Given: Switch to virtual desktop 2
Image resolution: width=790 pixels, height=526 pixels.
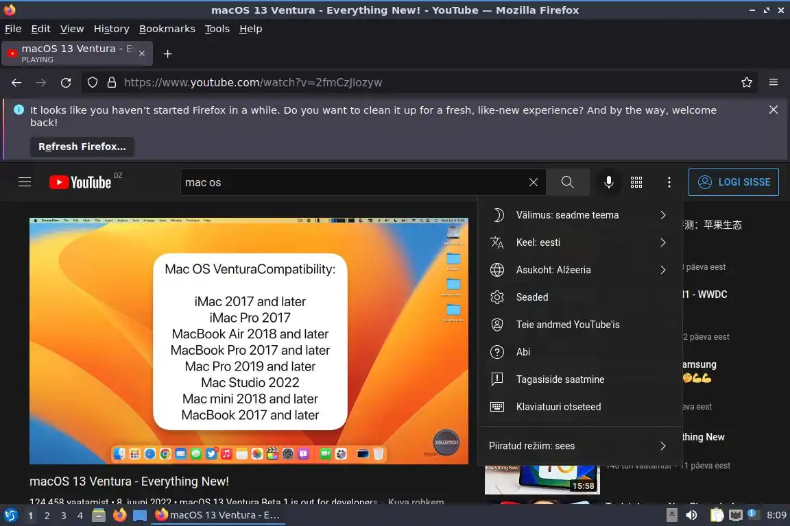Looking at the screenshot, I should pyautogui.click(x=47, y=516).
